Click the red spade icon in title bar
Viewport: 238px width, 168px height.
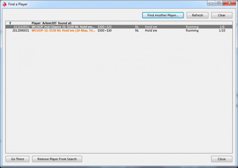point(4,4)
